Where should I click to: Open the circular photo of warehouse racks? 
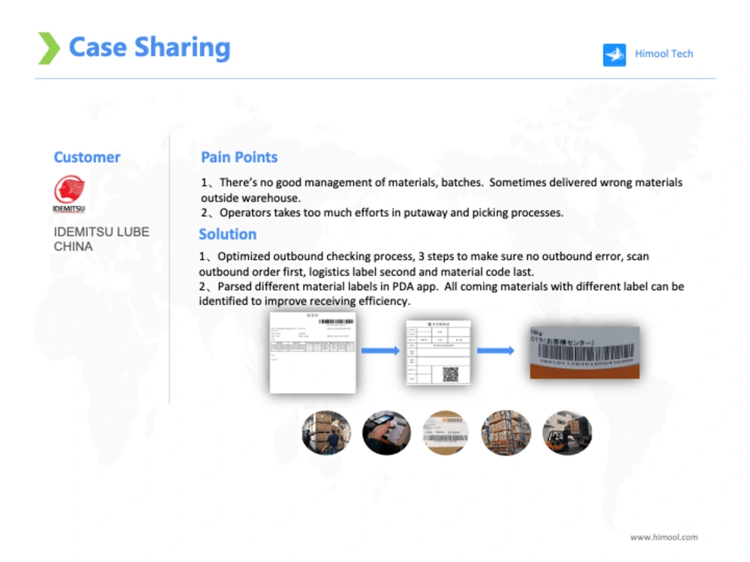click(x=506, y=432)
